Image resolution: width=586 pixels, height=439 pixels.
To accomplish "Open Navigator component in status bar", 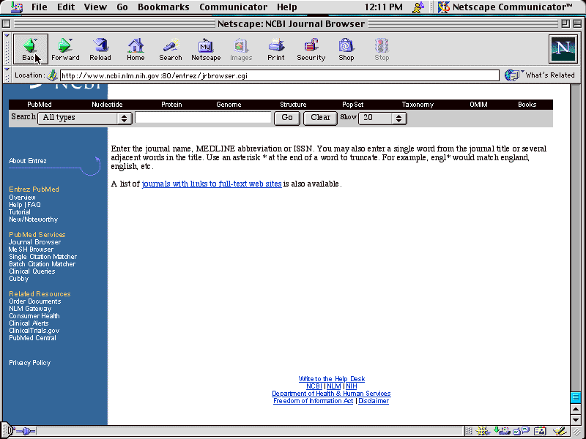I will 483,432.
